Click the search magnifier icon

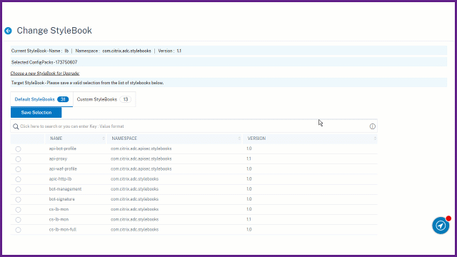pyautogui.click(x=16, y=126)
